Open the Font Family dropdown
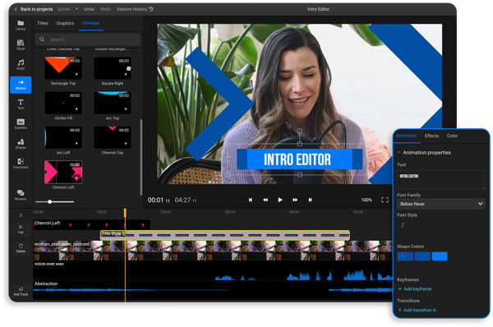Screen dimensions: 493x327 click(440, 204)
